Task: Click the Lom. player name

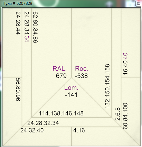Action: coord(71,88)
